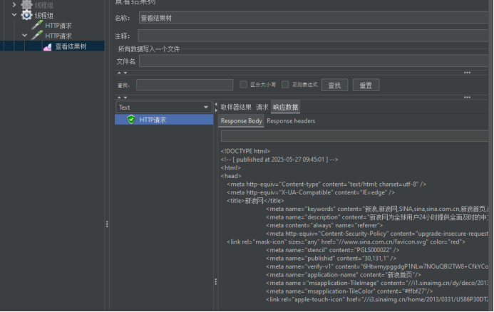Switch to the 请求 tab

pos(262,108)
